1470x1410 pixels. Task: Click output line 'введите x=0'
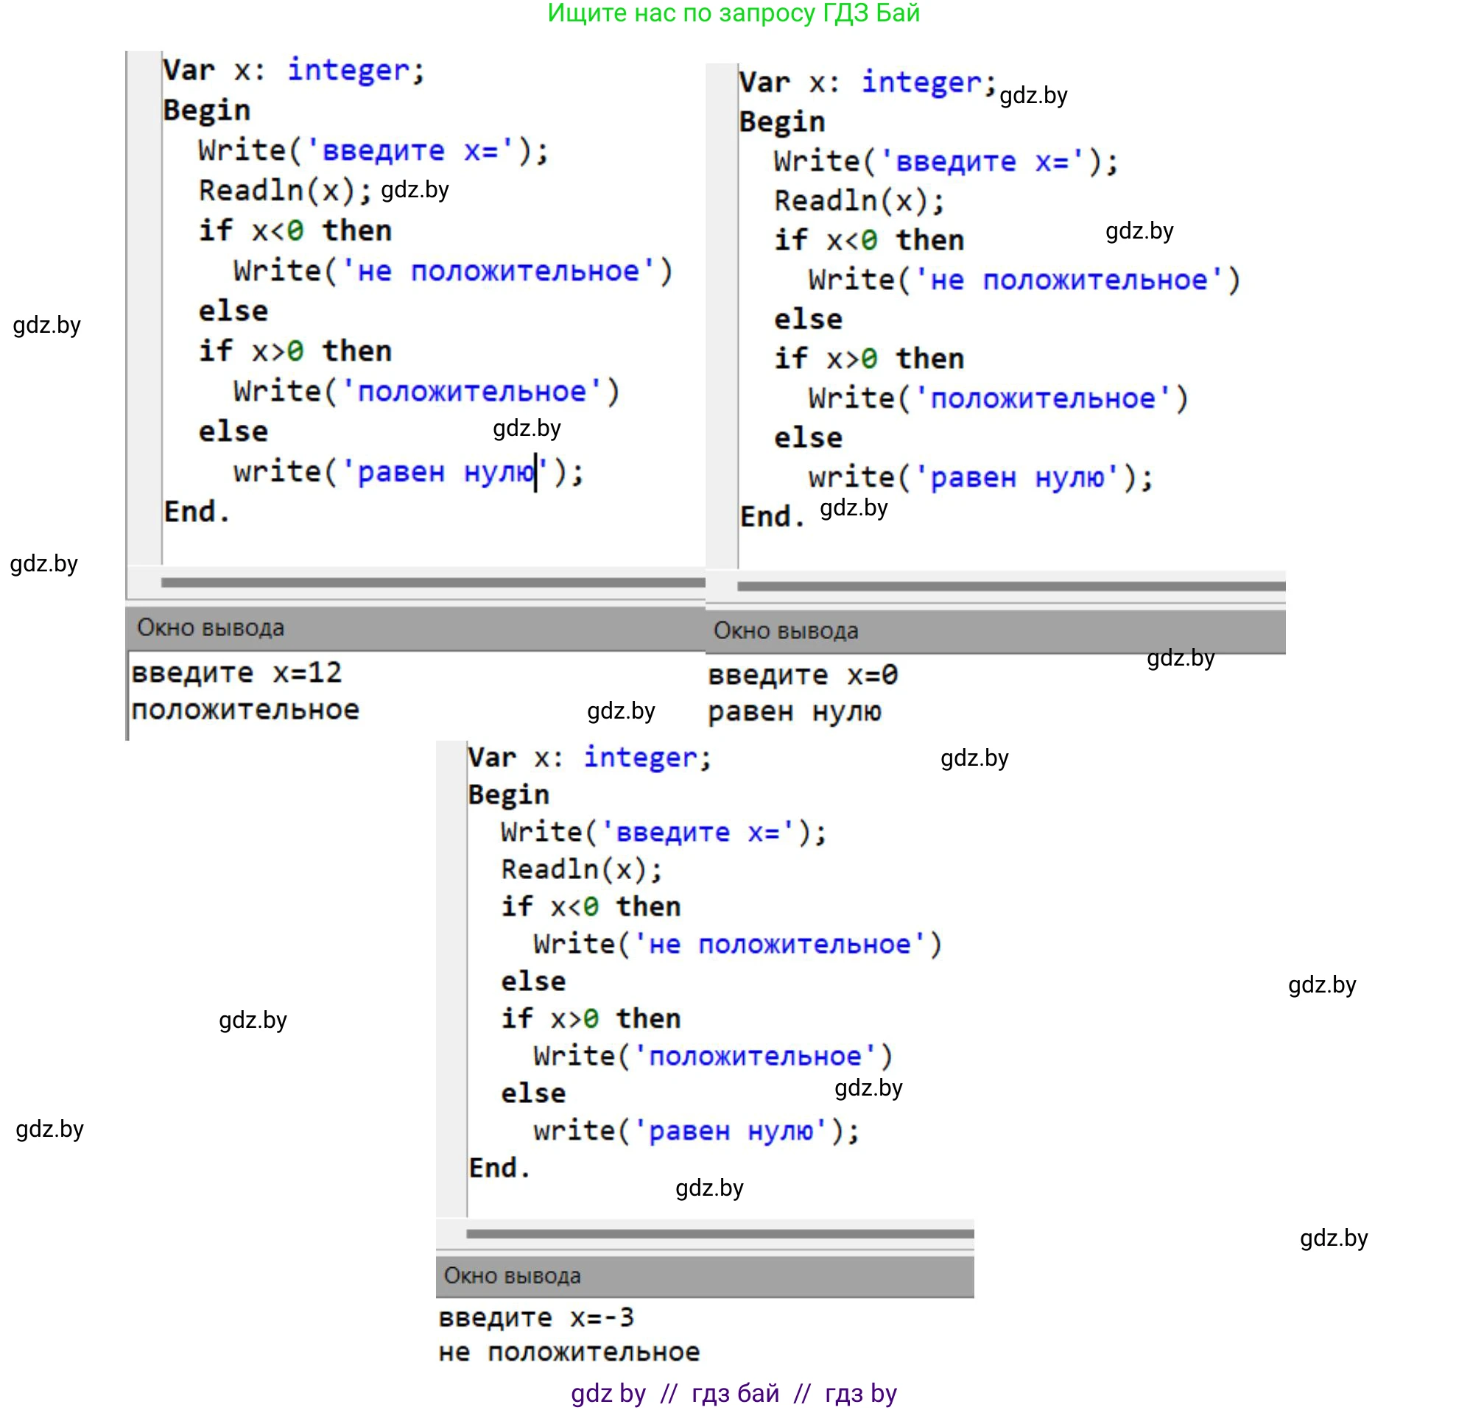pyautogui.click(x=802, y=675)
